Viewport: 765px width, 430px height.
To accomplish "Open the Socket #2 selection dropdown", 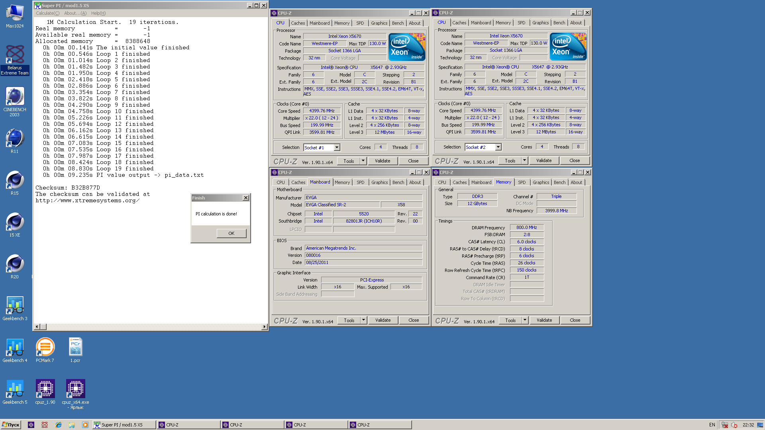I will point(498,147).
